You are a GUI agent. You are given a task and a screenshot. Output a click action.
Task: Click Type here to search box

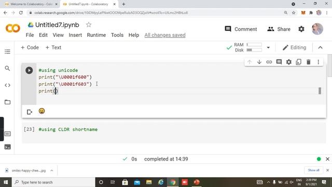point(53,182)
